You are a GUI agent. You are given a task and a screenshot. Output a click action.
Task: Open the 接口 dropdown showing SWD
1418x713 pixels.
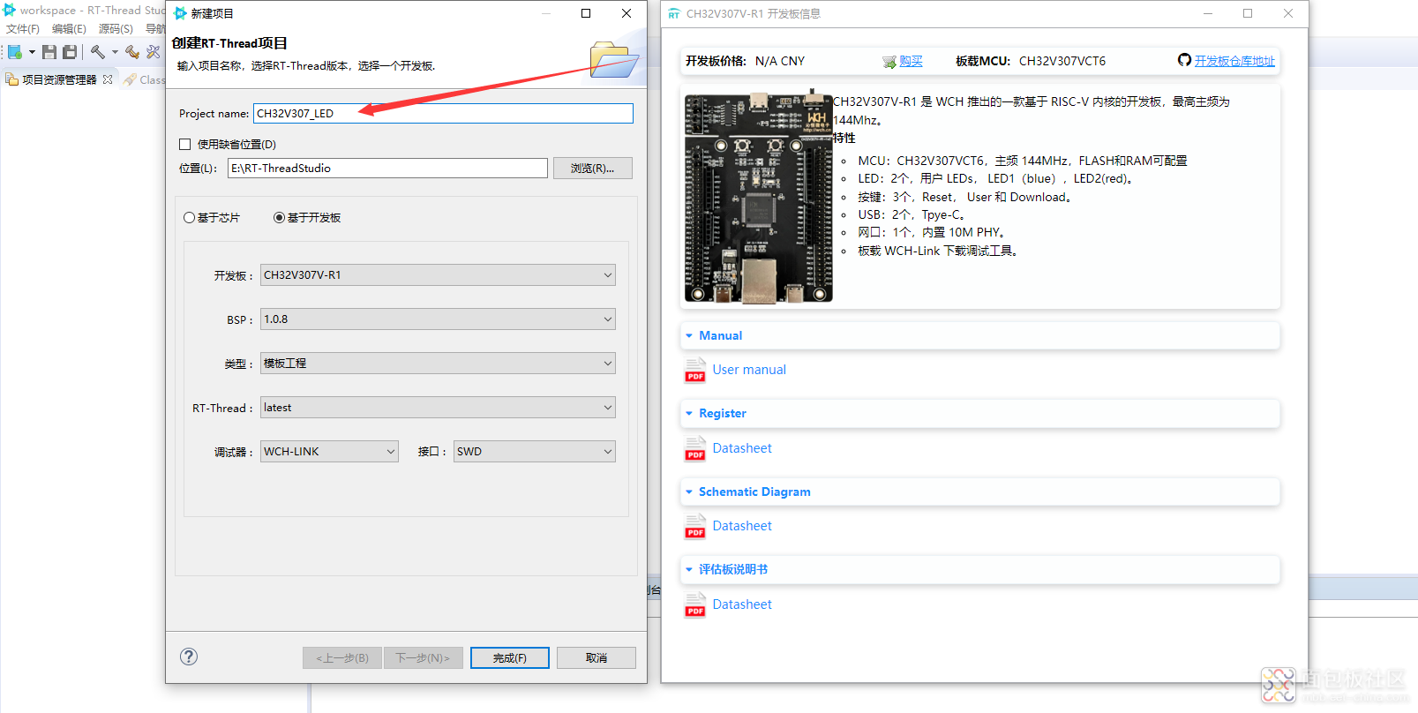point(534,451)
